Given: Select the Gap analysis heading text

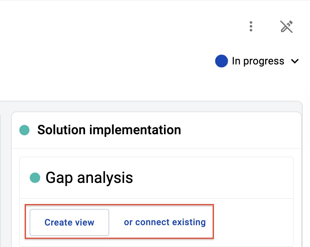Looking at the screenshot, I should pyautogui.click(x=89, y=178).
